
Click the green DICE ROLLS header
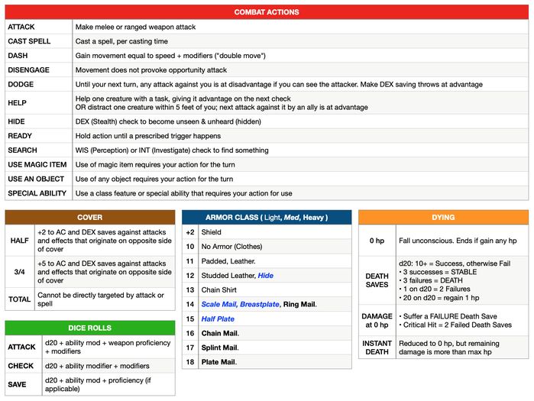(90, 328)
